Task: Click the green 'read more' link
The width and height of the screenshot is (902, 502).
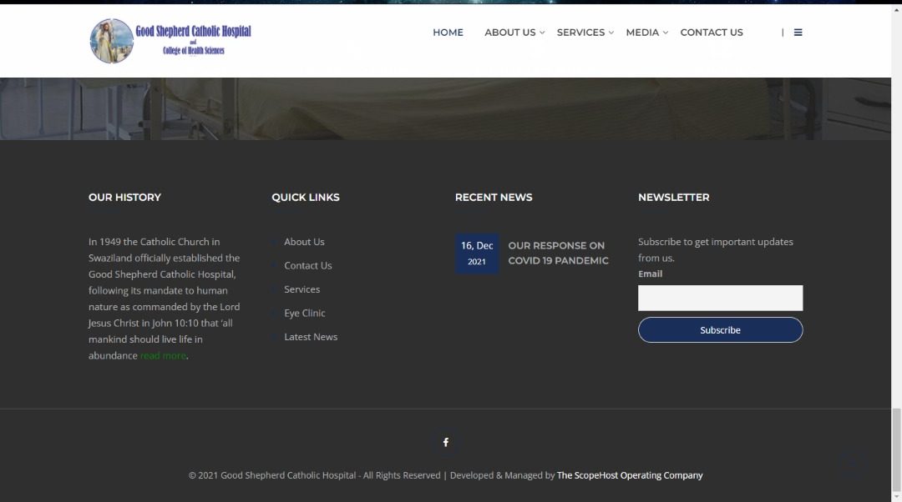Action: [163, 356]
